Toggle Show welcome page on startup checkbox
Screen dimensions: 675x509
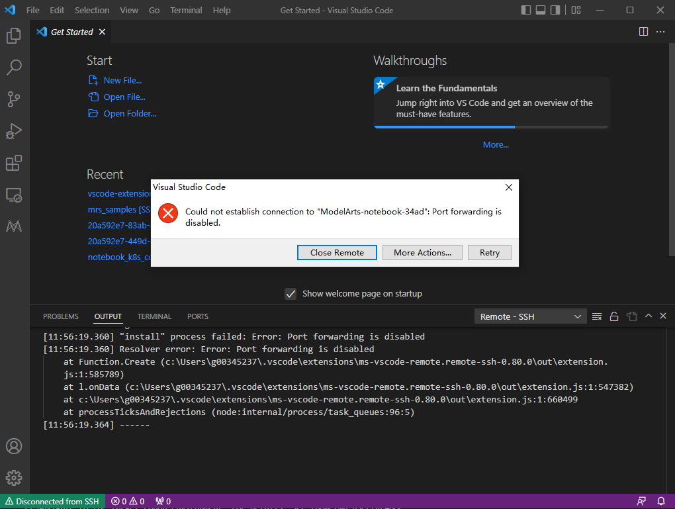click(x=291, y=294)
